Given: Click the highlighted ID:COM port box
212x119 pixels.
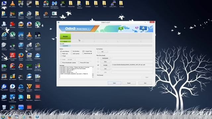Looking at the screenshot, I should pos(65,46).
